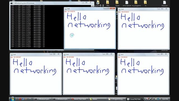
Task: Minimize the cmd.exe window
Action: click(x=83, y=3)
